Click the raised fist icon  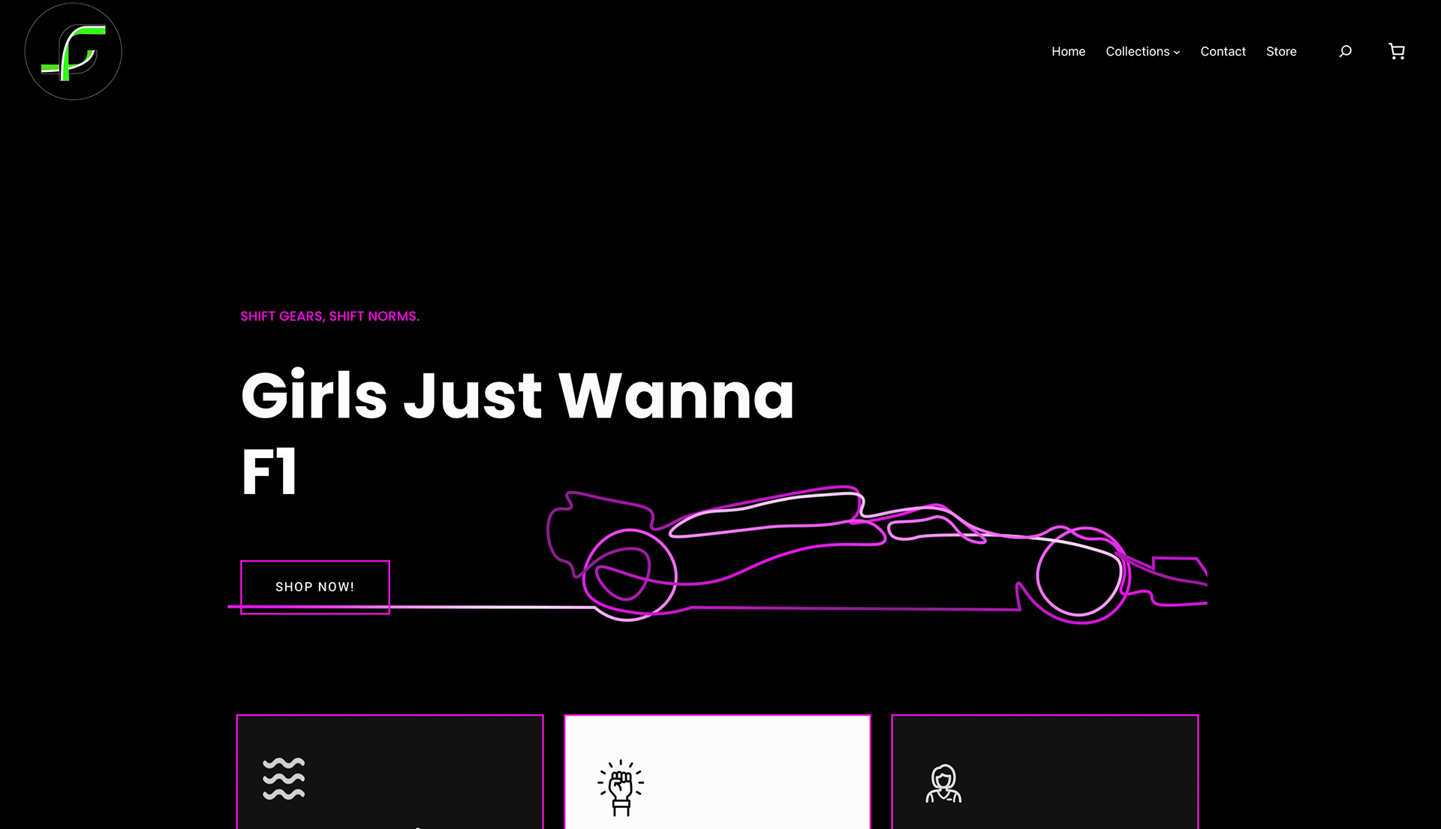621,788
